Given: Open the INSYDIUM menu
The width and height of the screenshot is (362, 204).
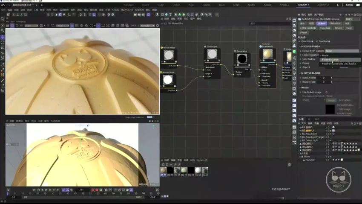Looking at the screenshot, I should click(127, 10).
